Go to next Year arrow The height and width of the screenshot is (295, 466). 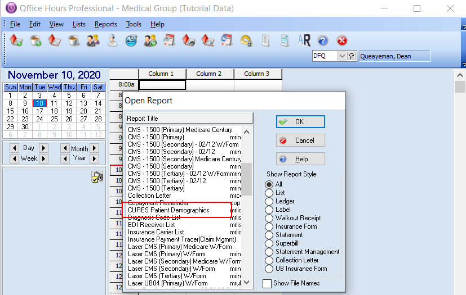pos(95,158)
